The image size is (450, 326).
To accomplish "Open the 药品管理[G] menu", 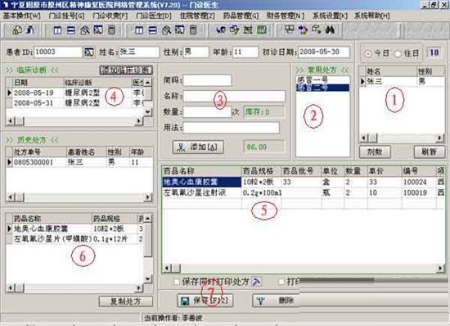I will click(241, 16).
